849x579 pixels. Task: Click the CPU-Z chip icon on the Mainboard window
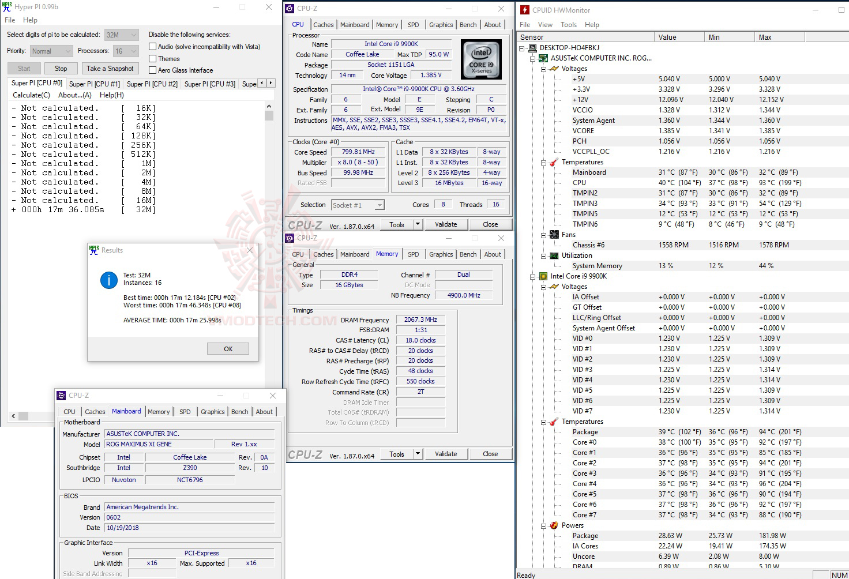[x=59, y=396]
